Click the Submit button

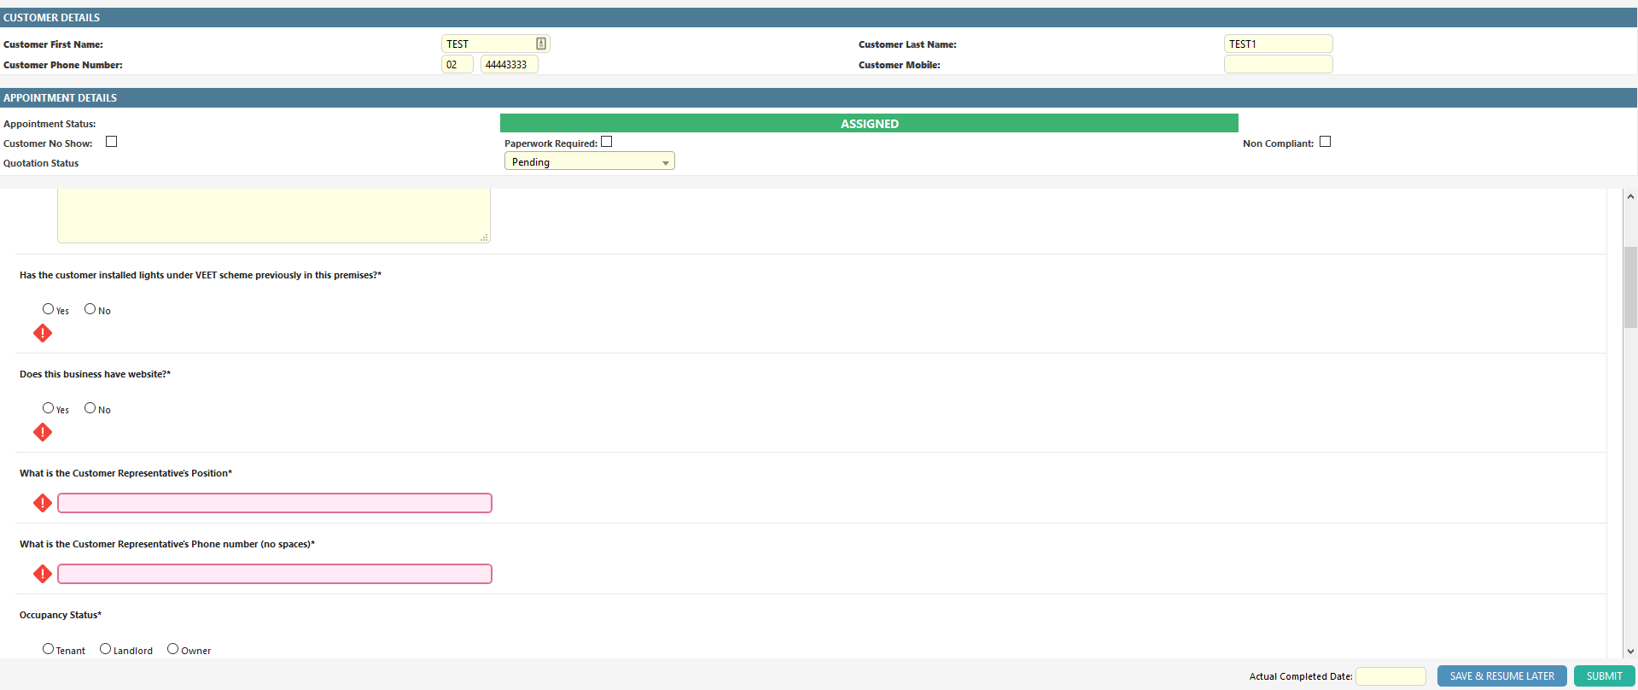point(1604,676)
